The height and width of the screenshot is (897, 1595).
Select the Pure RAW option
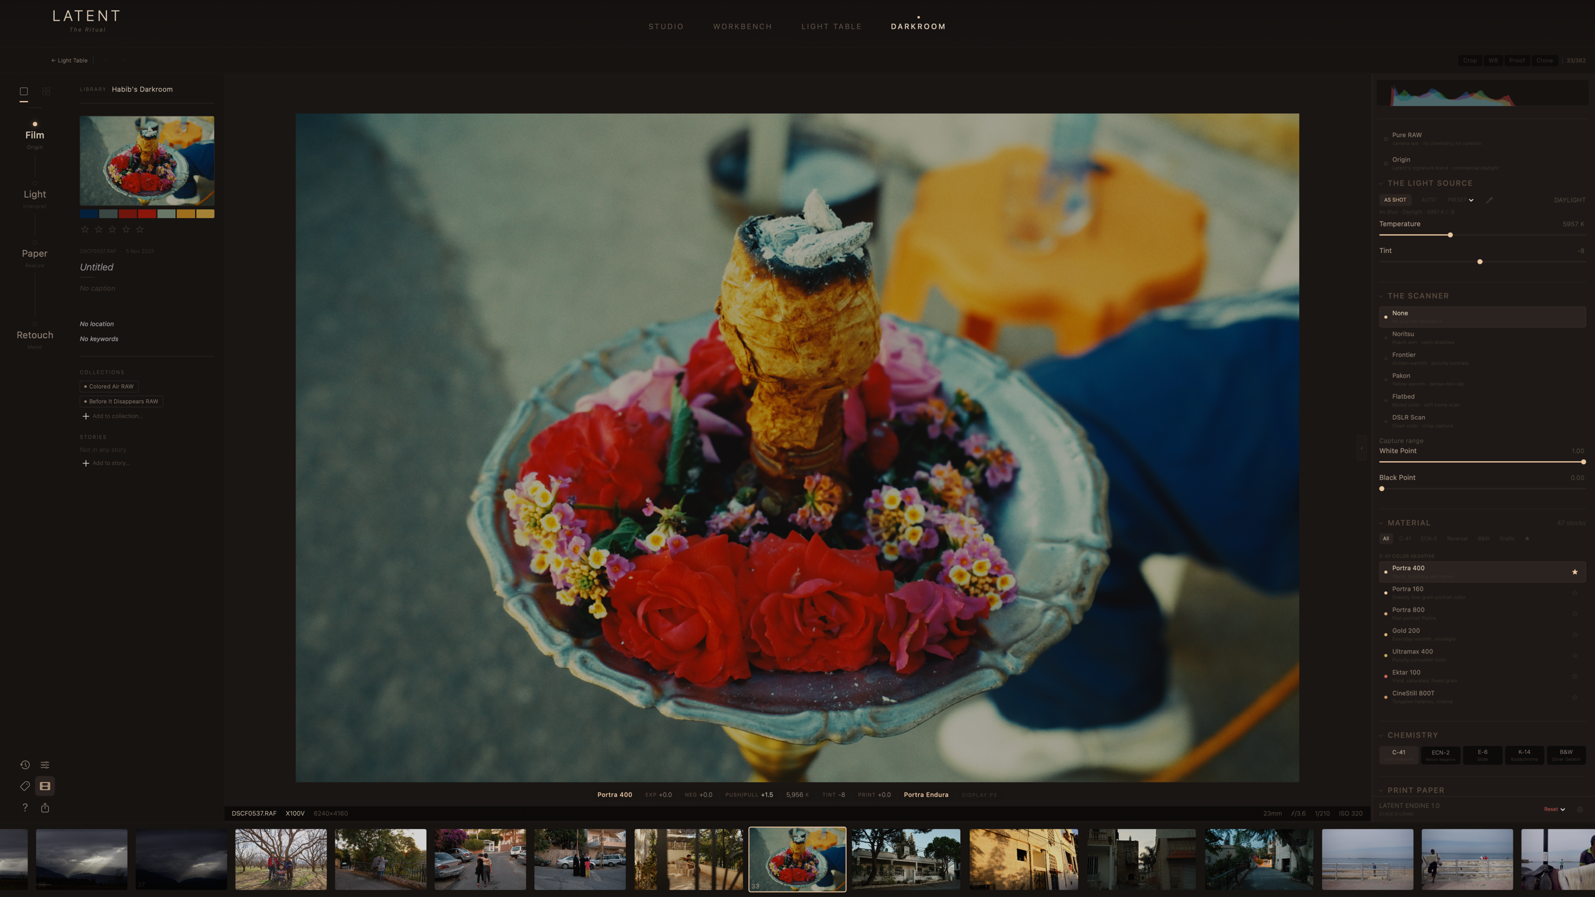tap(1482, 139)
